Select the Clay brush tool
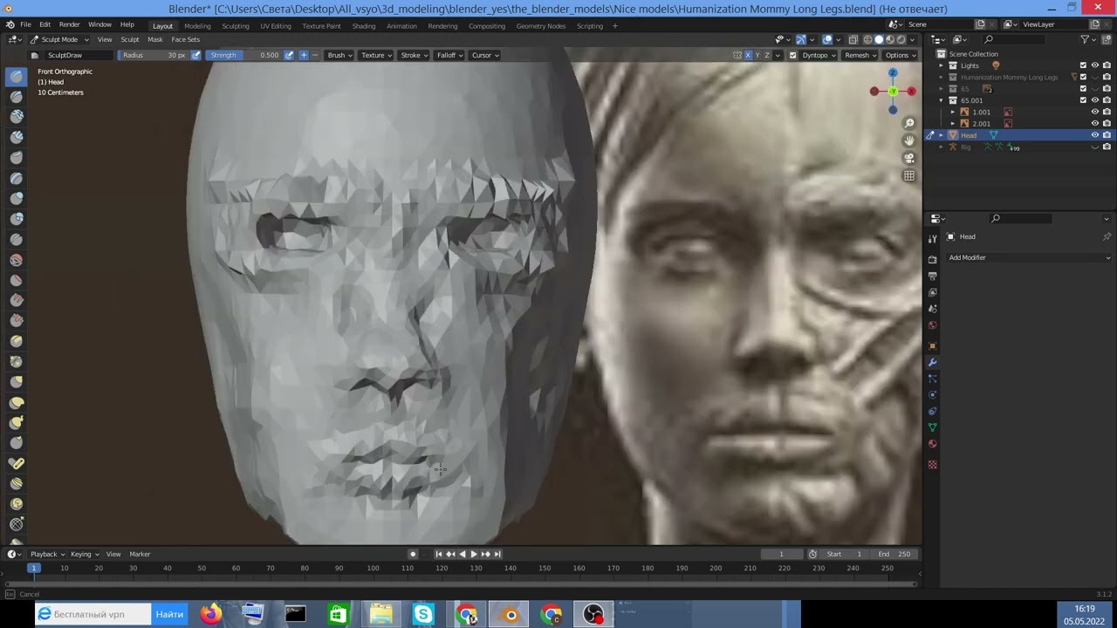The width and height of the screenshot is (1117, 628). click(x=16, y=117)
